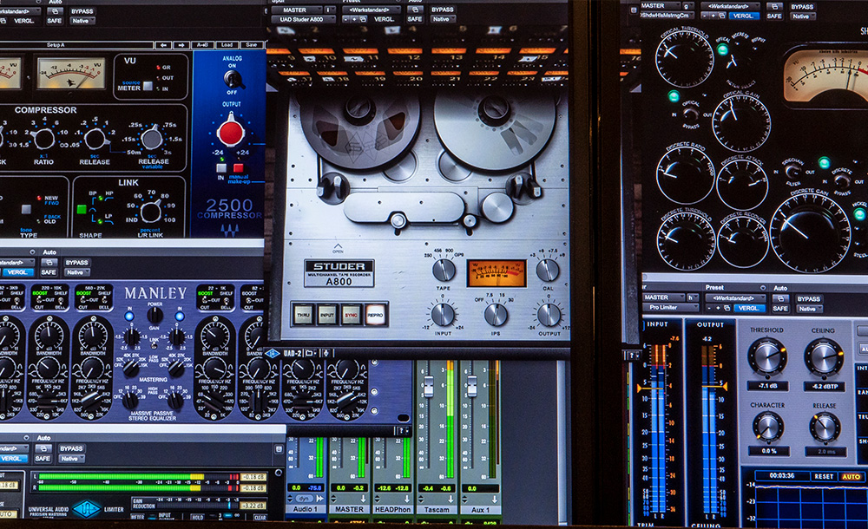Viewport: 868px width, 529px height.
Task: Click the minus preset icon in Studer A800 header
Action: 346,19
